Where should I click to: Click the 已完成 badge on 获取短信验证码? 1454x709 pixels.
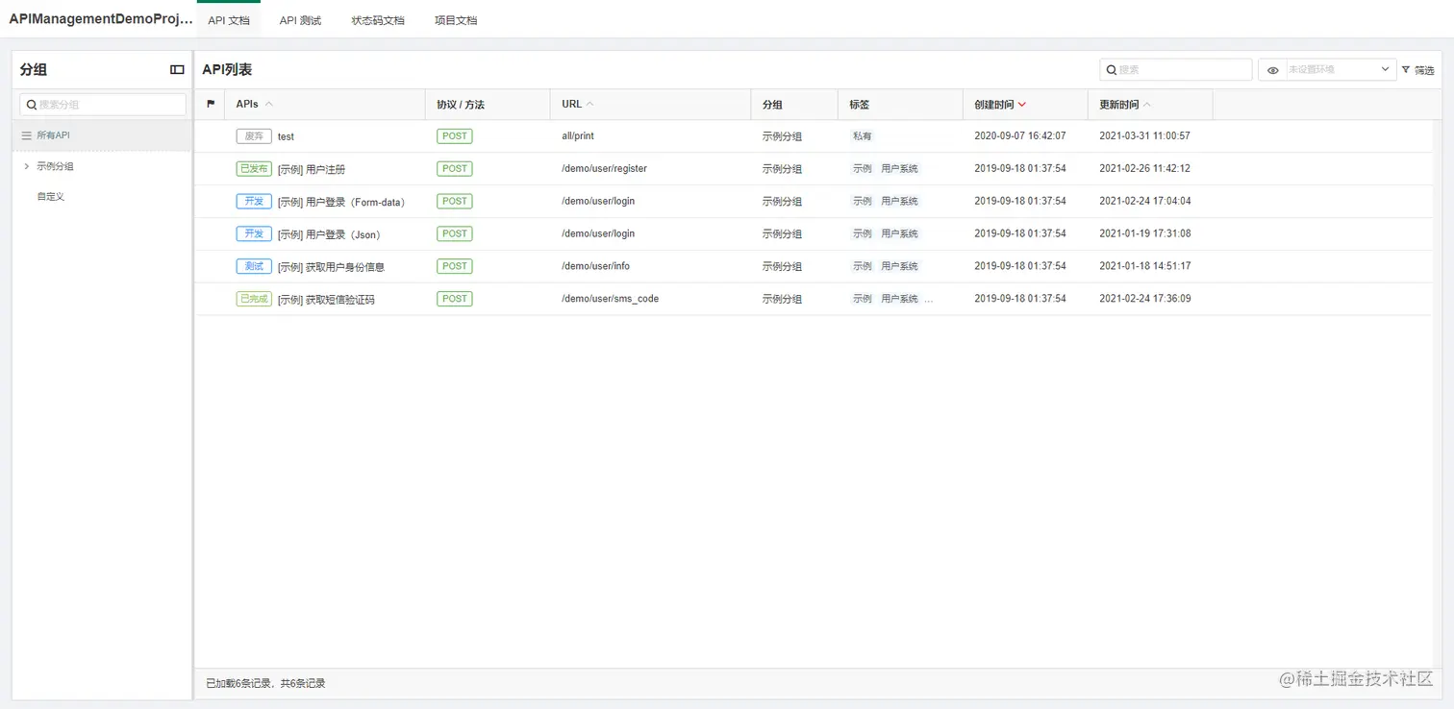tap(254, 299)
